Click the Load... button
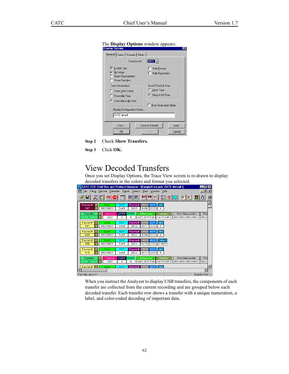The height and width of the screenshot is (374, 289). (177, 125)
